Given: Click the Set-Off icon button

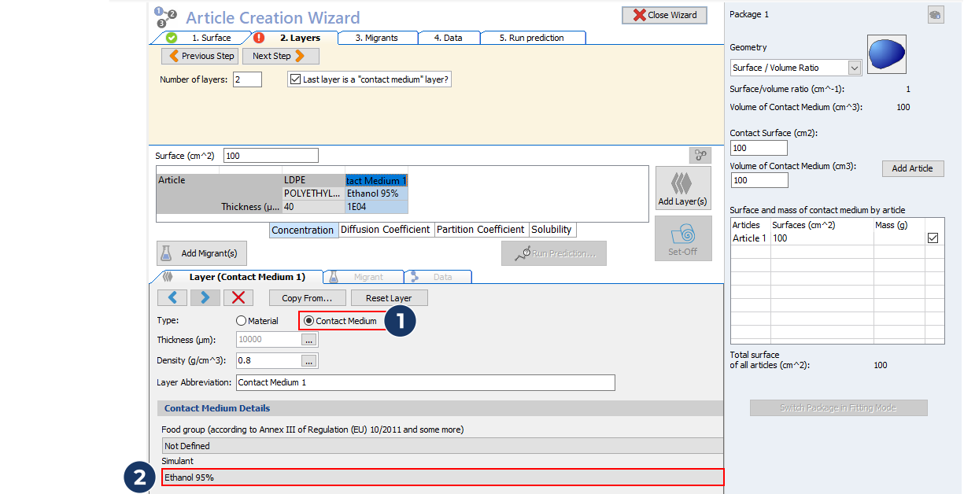Looking at the screenshot, I should click(x=682, y=239).
